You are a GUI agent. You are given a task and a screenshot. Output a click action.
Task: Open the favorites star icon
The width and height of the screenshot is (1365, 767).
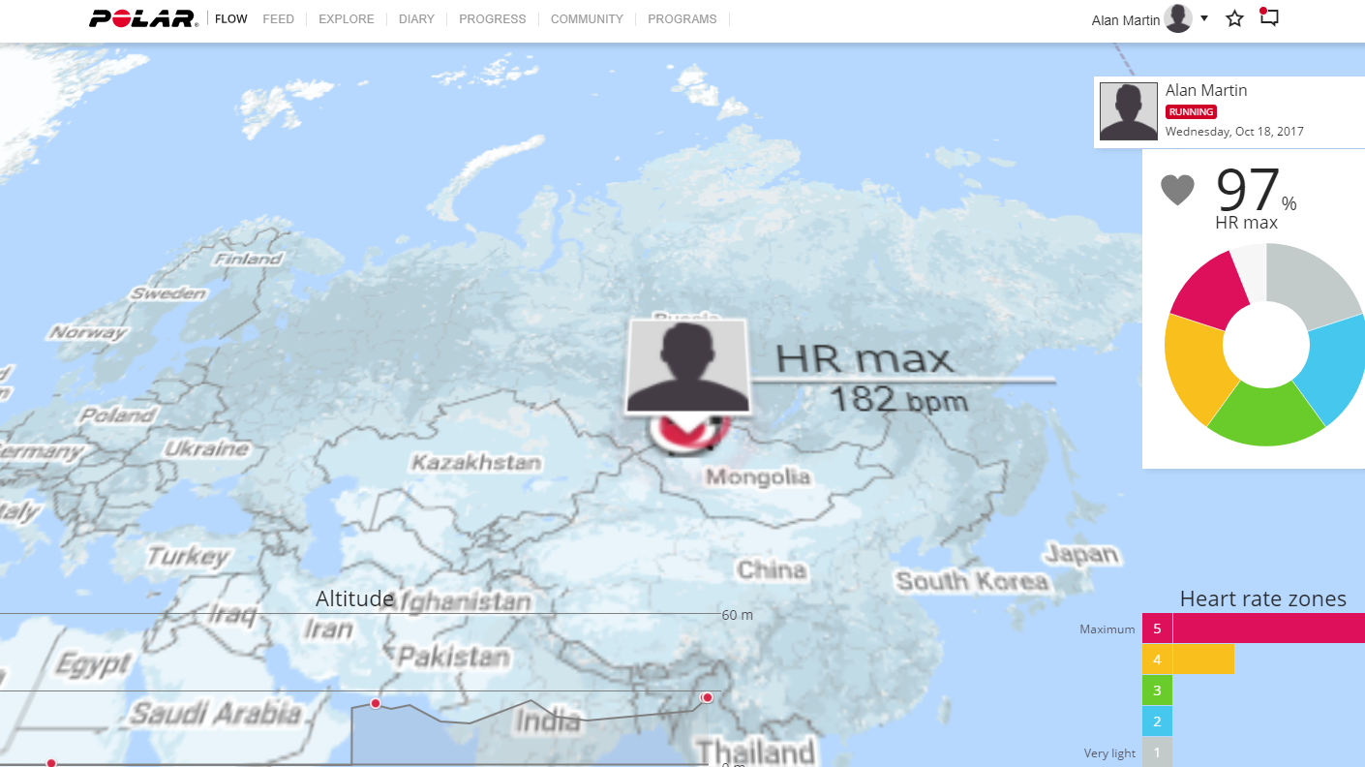coord(1234,18)
